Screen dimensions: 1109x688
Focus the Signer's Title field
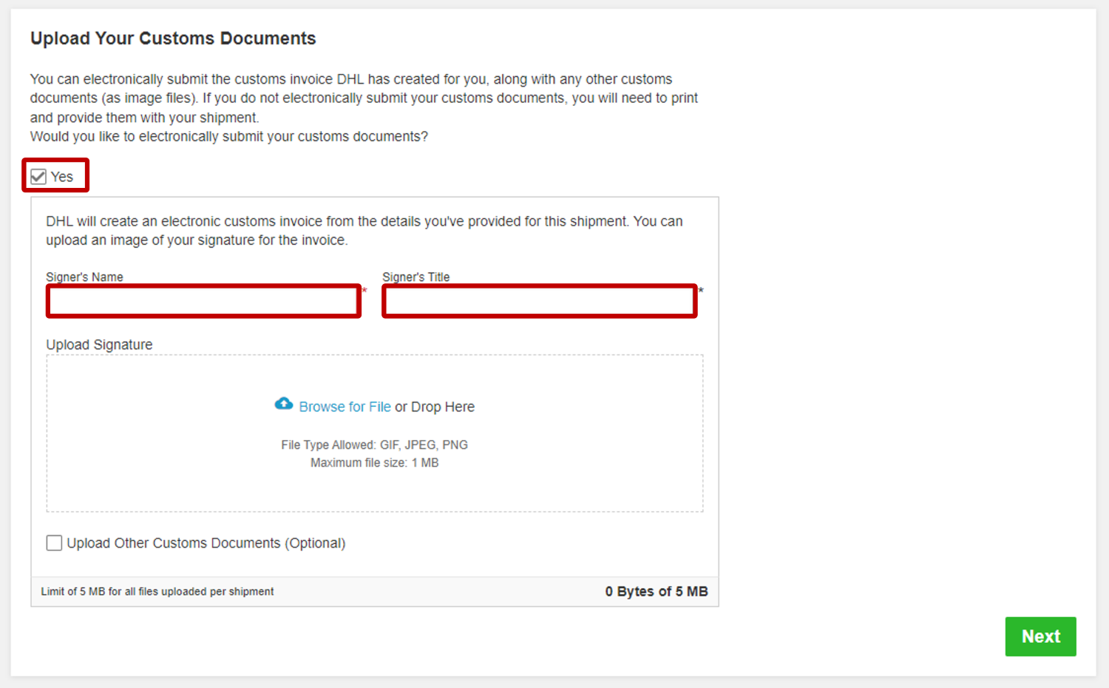tap(539, 301)
